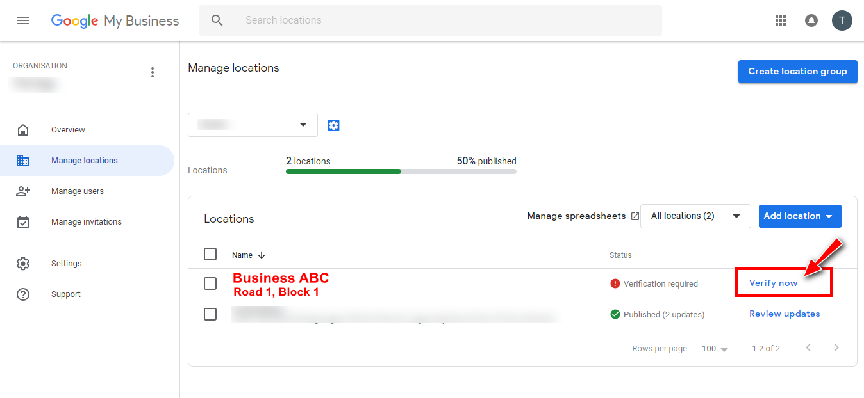Open organisation three-dot options menu
This screenshot has height=398, width=864.
click(153, 72)
